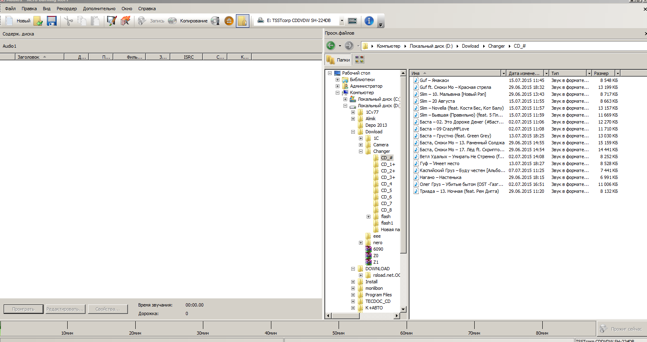Click the burning wall cover designer icon

pyautogui.click(x=125, y=21)
